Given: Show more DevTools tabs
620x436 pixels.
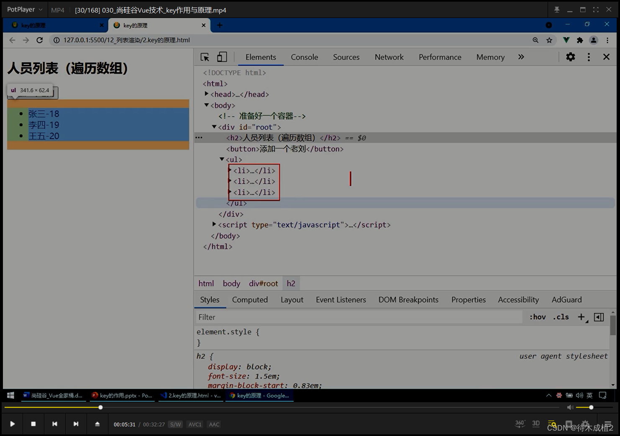Looking at the screenshot, I should tap(521, 57).
